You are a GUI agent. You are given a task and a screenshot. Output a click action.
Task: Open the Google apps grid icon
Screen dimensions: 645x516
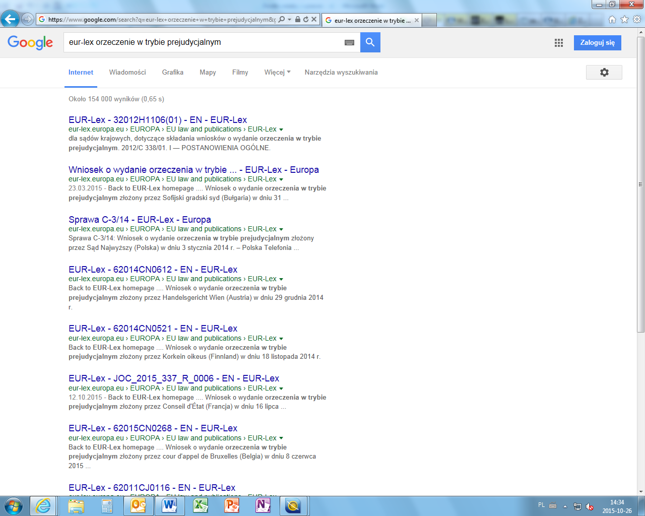(559, 43)
